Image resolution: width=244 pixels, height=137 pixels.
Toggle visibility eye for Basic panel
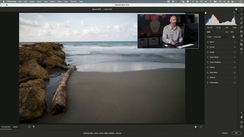point(234,42)
